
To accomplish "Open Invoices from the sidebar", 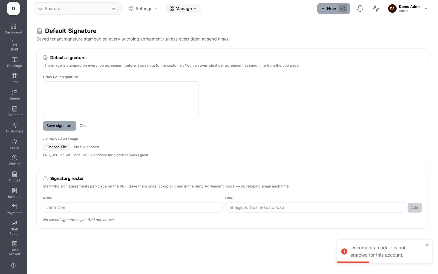I will (15, 193).
